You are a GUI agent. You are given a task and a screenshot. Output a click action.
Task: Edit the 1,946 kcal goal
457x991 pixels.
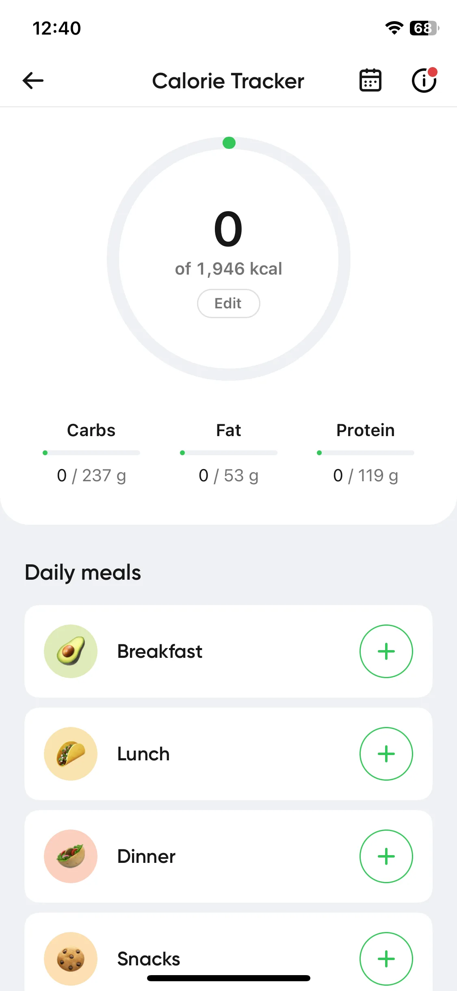point(228,303)
